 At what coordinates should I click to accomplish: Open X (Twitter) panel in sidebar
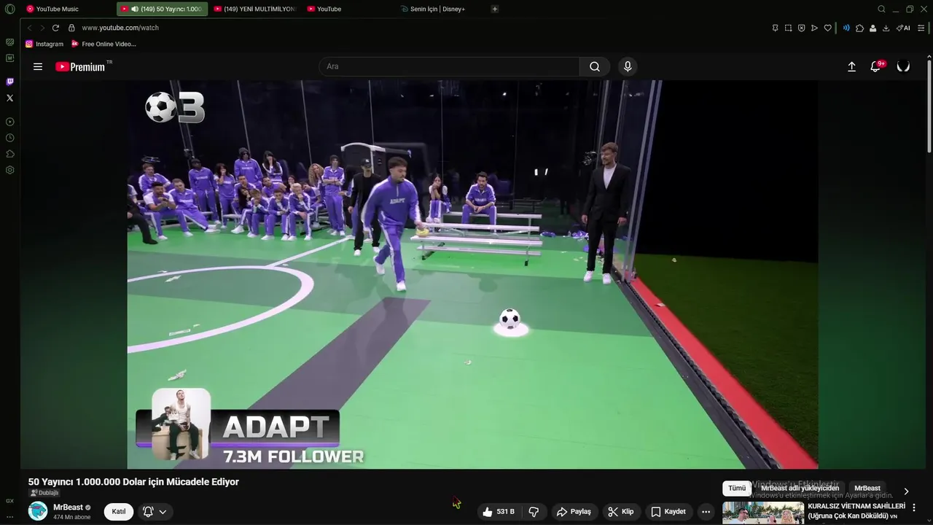coord(9,98)
